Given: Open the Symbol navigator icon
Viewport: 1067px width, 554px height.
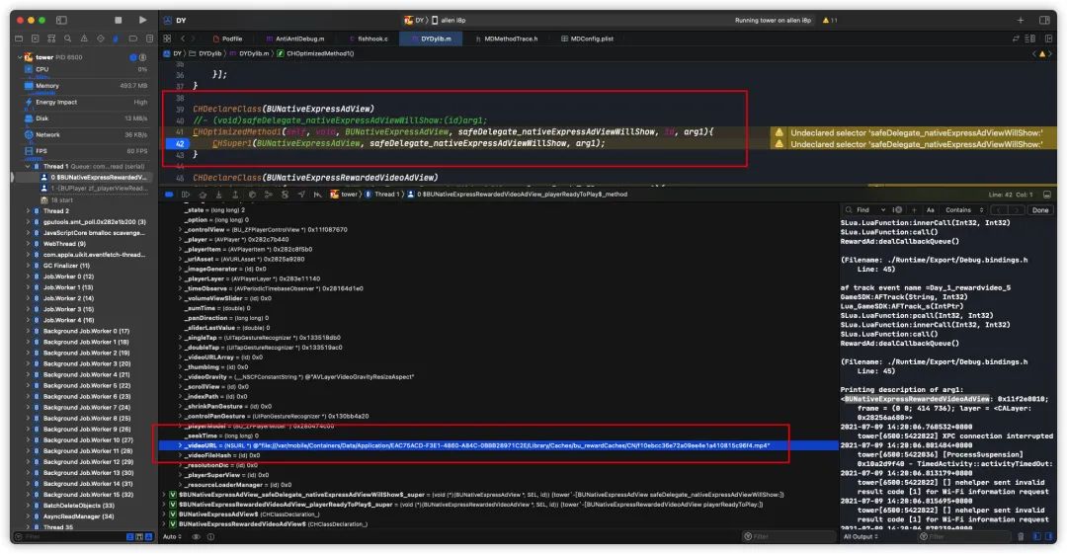Looking at the screenshot, I should tap(51, 39).
